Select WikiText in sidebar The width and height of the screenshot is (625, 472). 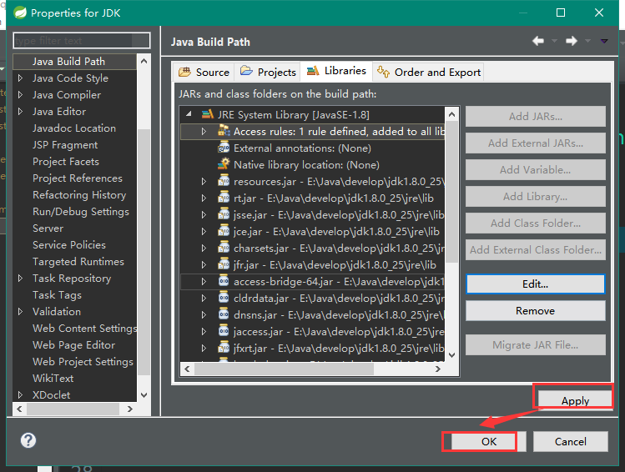[53, 379]
